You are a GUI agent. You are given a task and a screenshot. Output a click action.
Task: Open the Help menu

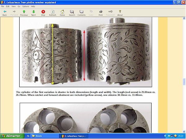33,6
